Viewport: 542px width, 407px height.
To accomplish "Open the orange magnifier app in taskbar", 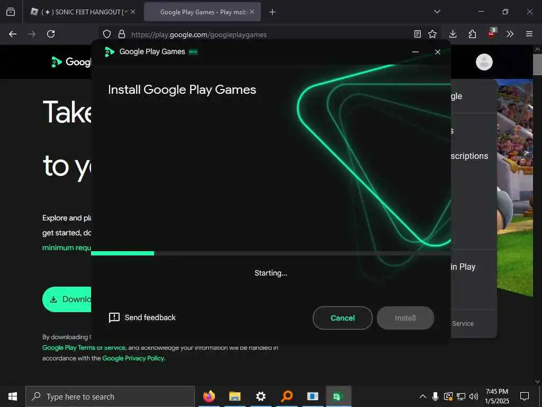I will click(286, 396).
